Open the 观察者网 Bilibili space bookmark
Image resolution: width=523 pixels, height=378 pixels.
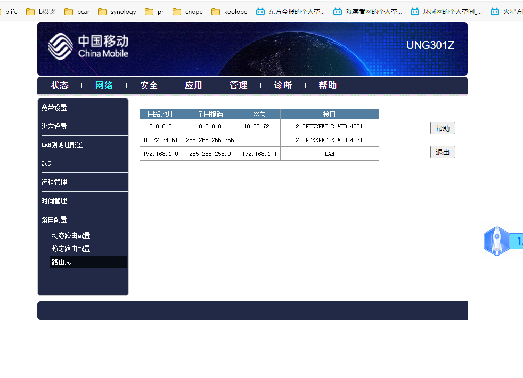[x=368, y=12]
